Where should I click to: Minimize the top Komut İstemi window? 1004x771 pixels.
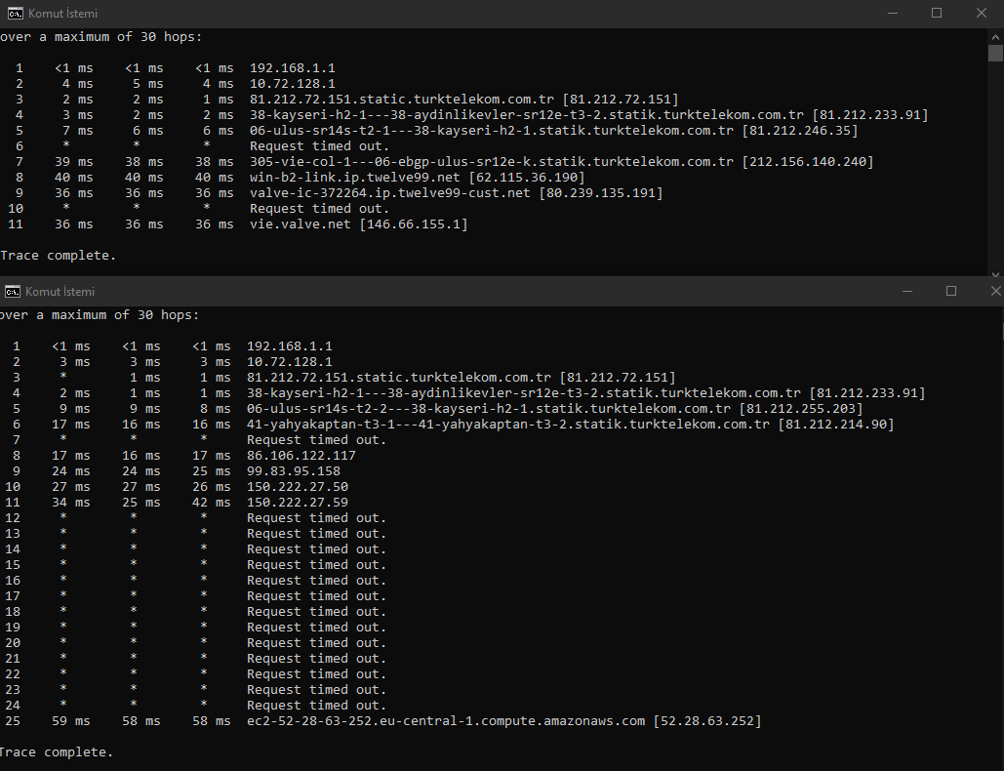click(892, 14)
